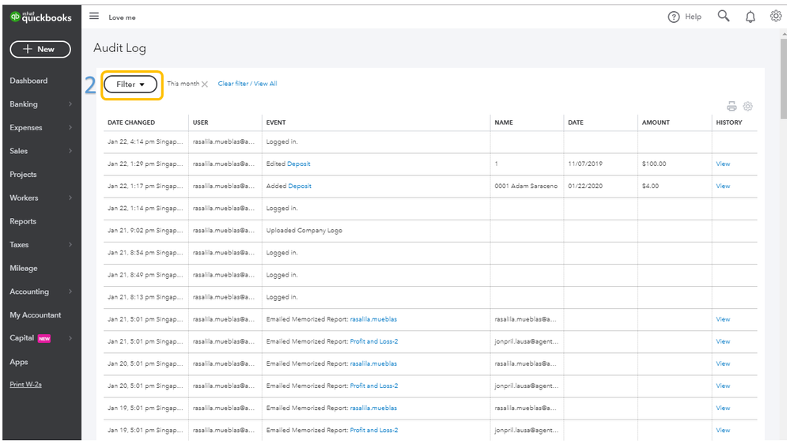
Task: Open the settings gear in header
Action: (x=776, y=16)
